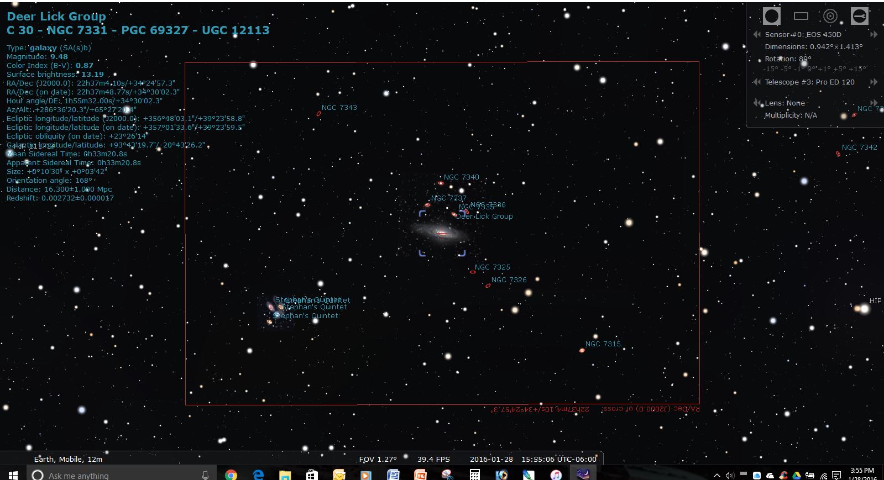
Task: Open PowerPoint from taskbar
Action: (x=420, y=475)
